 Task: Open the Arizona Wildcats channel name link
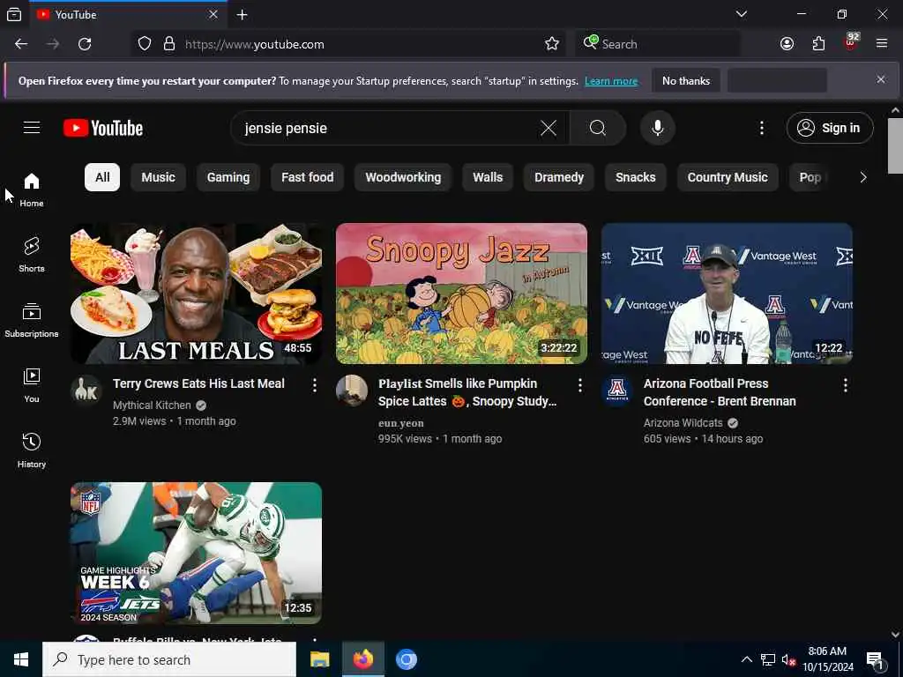[683, 422]
